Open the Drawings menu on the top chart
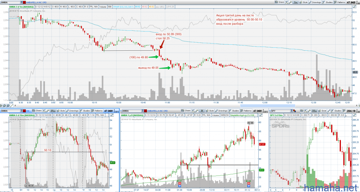Image resolution: width=360 pixels, height=192 pixels. pyautogui.click(x=315, y=2)
